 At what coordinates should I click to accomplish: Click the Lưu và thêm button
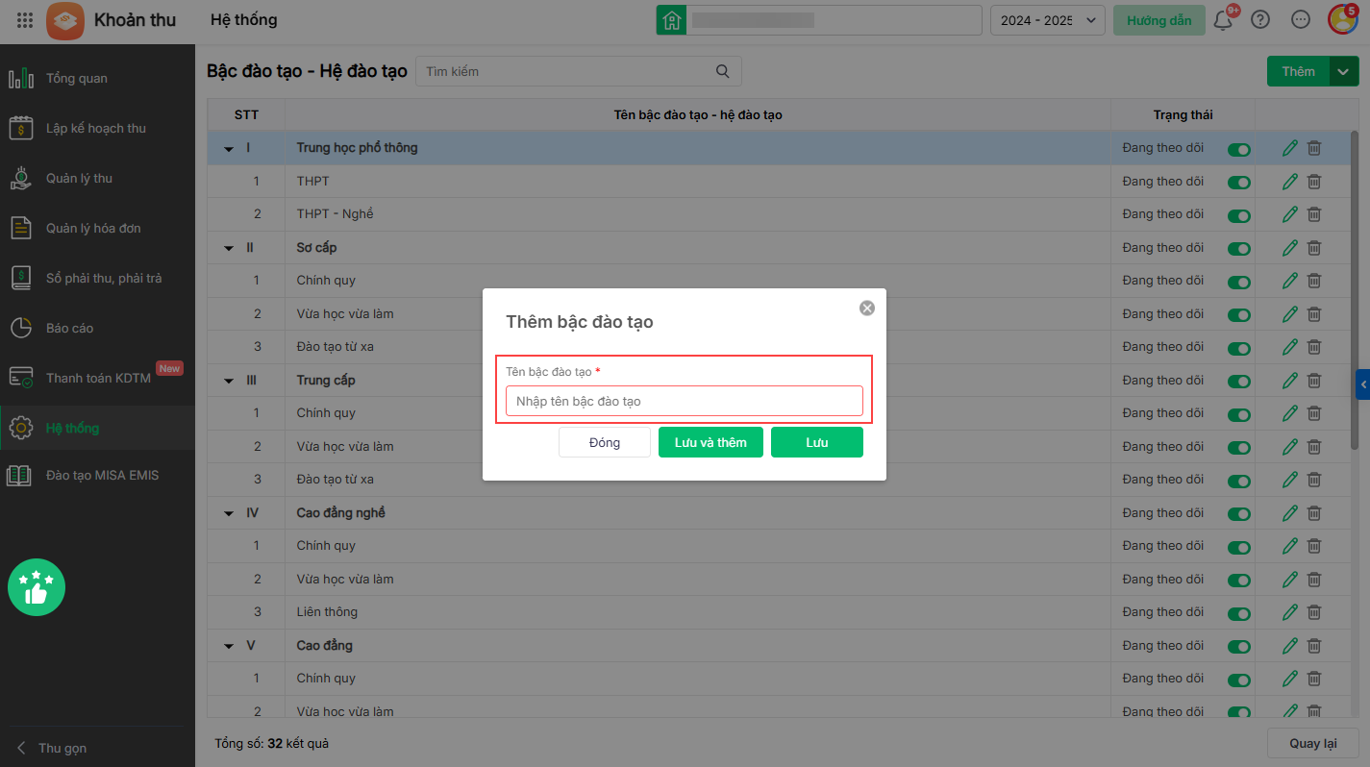710,442
